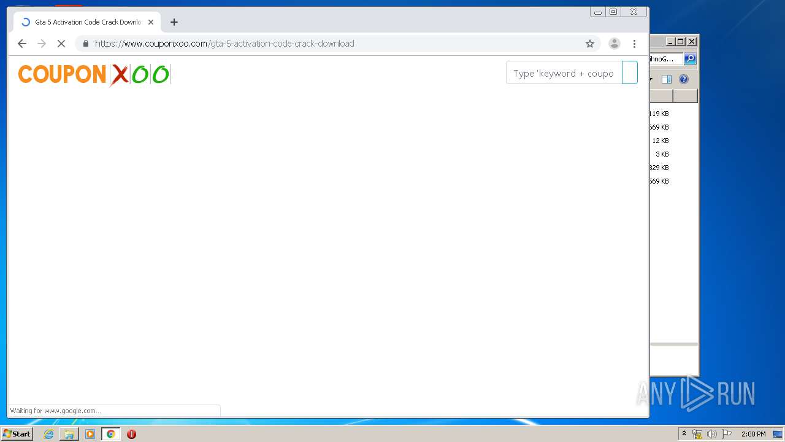
Task: Open Chrome three-dot menu
Action: point(634,44)
